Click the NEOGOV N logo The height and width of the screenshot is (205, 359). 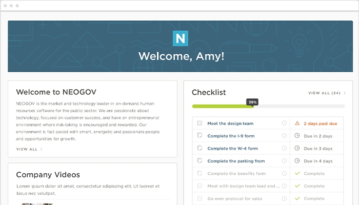coord(181,38)
